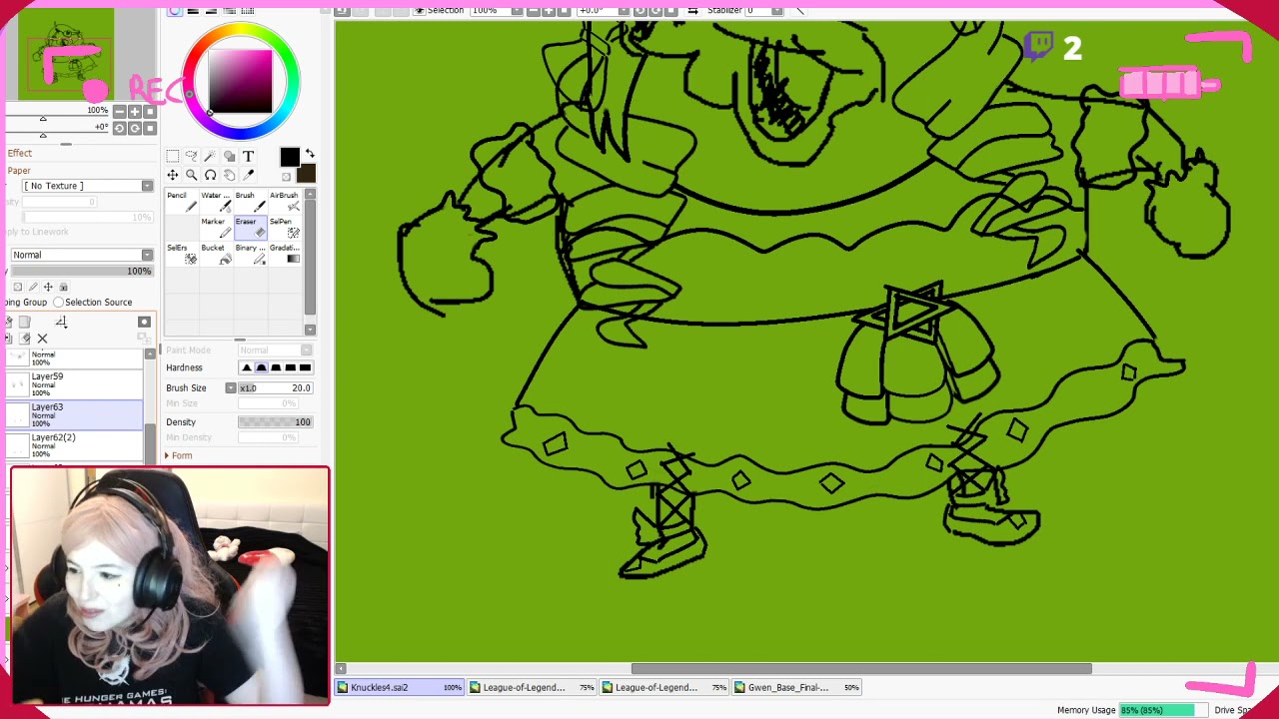Select the rectangular selection tool

coord(172,156)
